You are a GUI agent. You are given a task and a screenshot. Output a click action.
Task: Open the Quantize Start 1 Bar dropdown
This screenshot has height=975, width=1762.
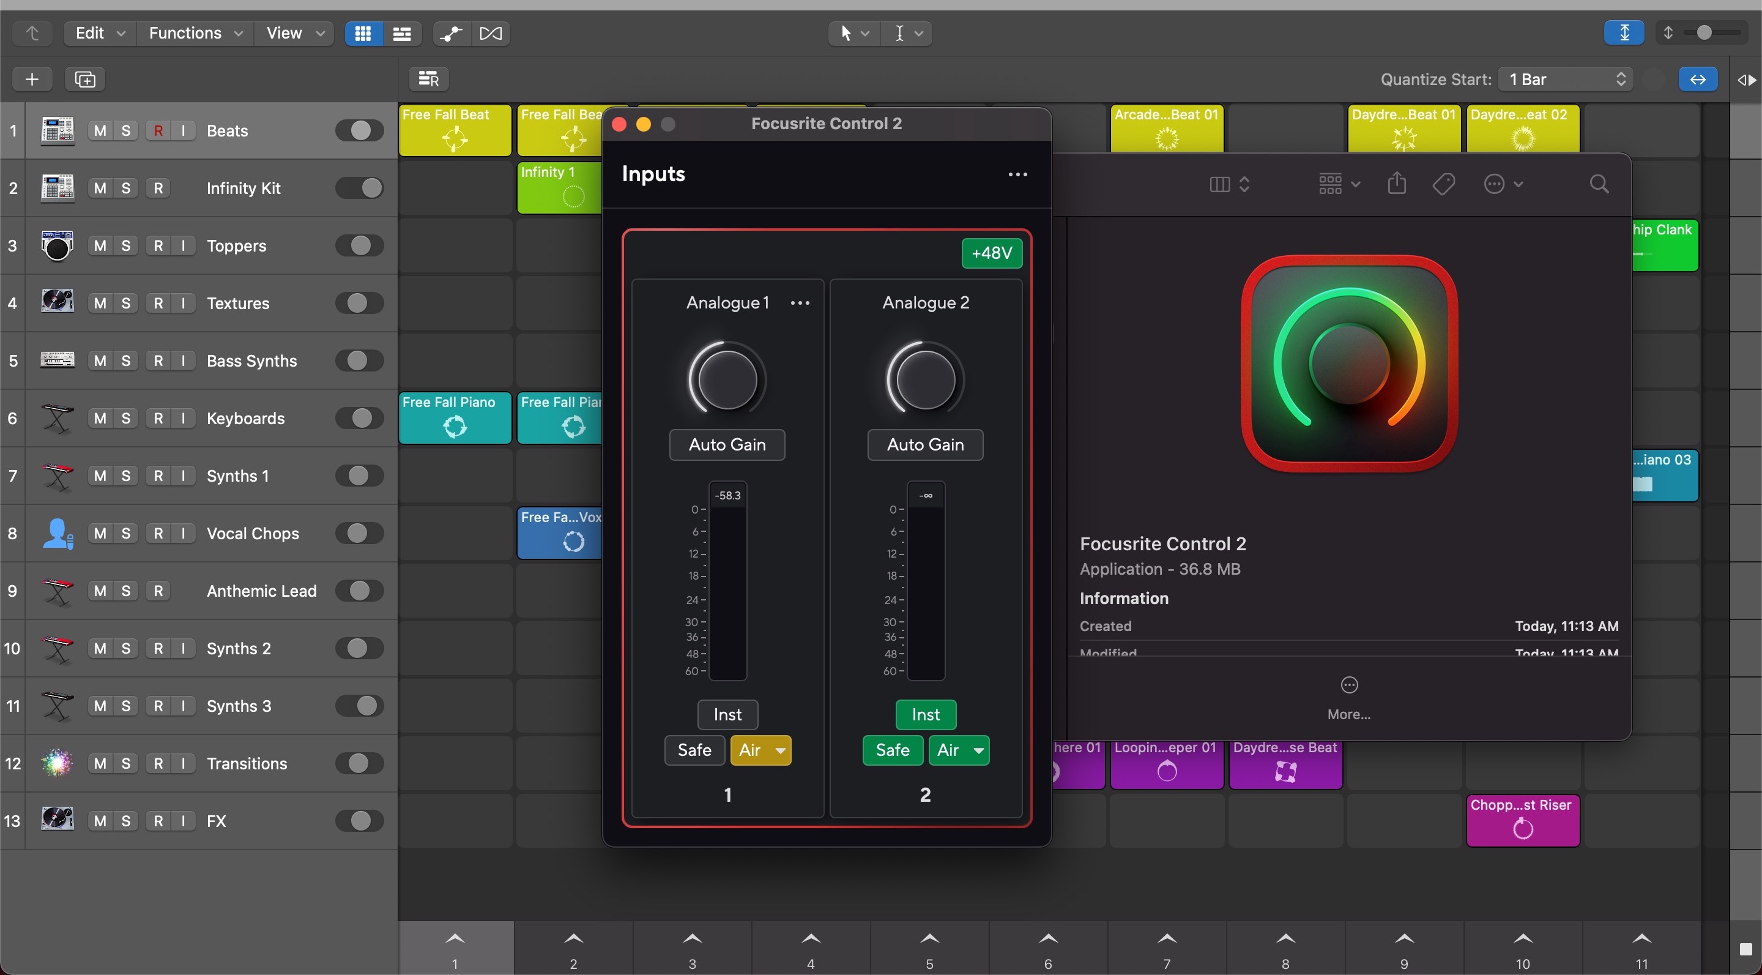[x=1565, y=79]
